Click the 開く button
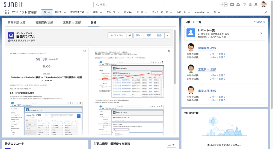This screenshot has height=149, width=273. point(139,35)
